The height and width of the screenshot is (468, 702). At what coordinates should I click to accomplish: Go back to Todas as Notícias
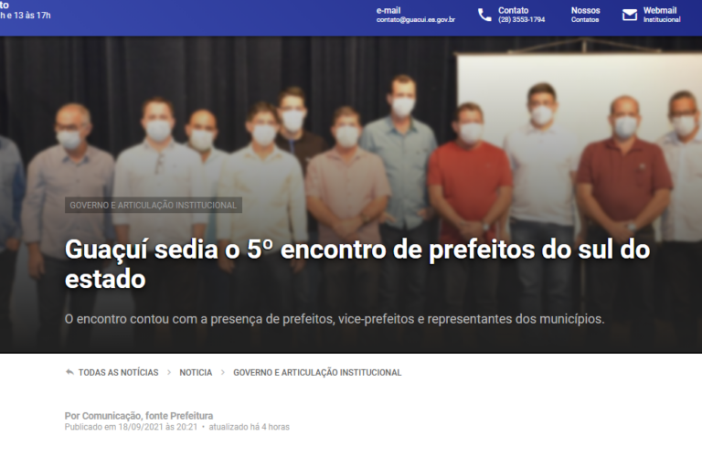(x=118, y=373)
